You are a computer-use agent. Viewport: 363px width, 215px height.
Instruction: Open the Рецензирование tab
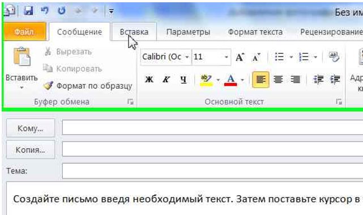coord(331,32)
